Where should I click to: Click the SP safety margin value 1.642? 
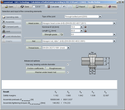[x=81, y=96]
